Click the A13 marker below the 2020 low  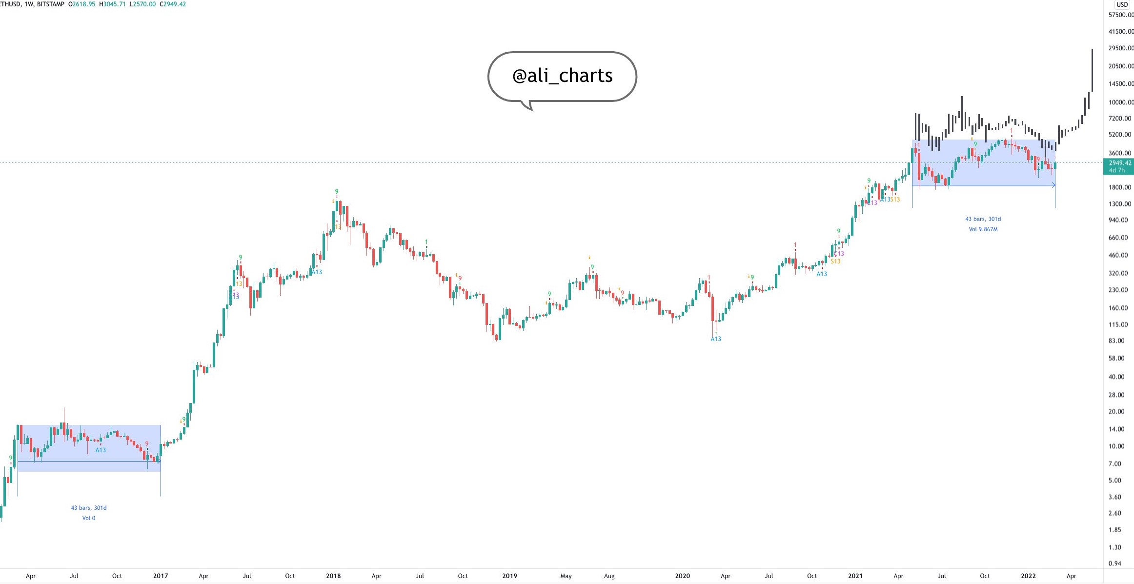click(x=715, y=339)
